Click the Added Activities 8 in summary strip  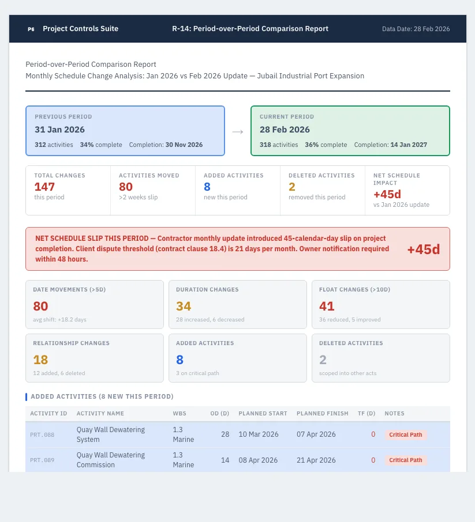pos(207,187)
